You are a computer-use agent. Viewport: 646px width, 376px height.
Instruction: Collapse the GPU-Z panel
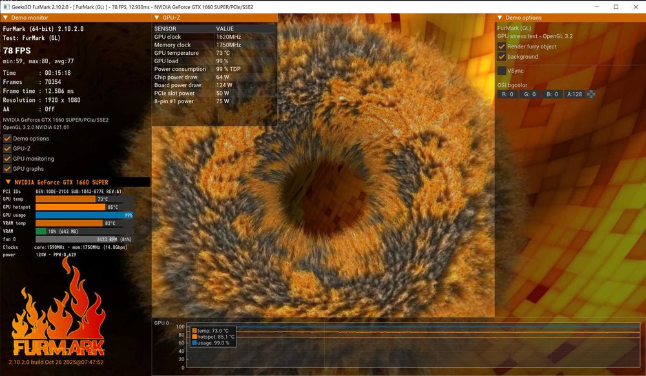click(x=156, y=17)
